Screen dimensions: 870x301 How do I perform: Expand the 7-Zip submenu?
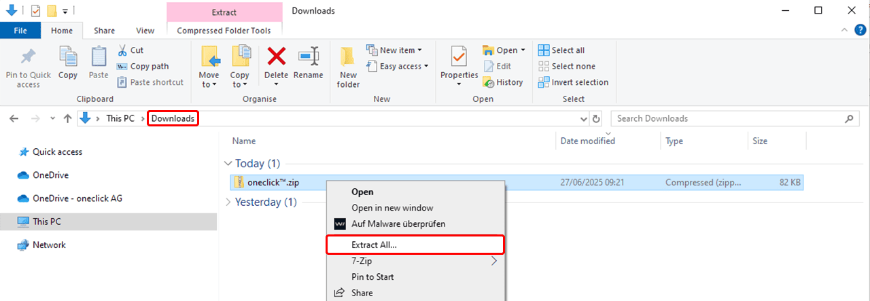tap(493, 261)
